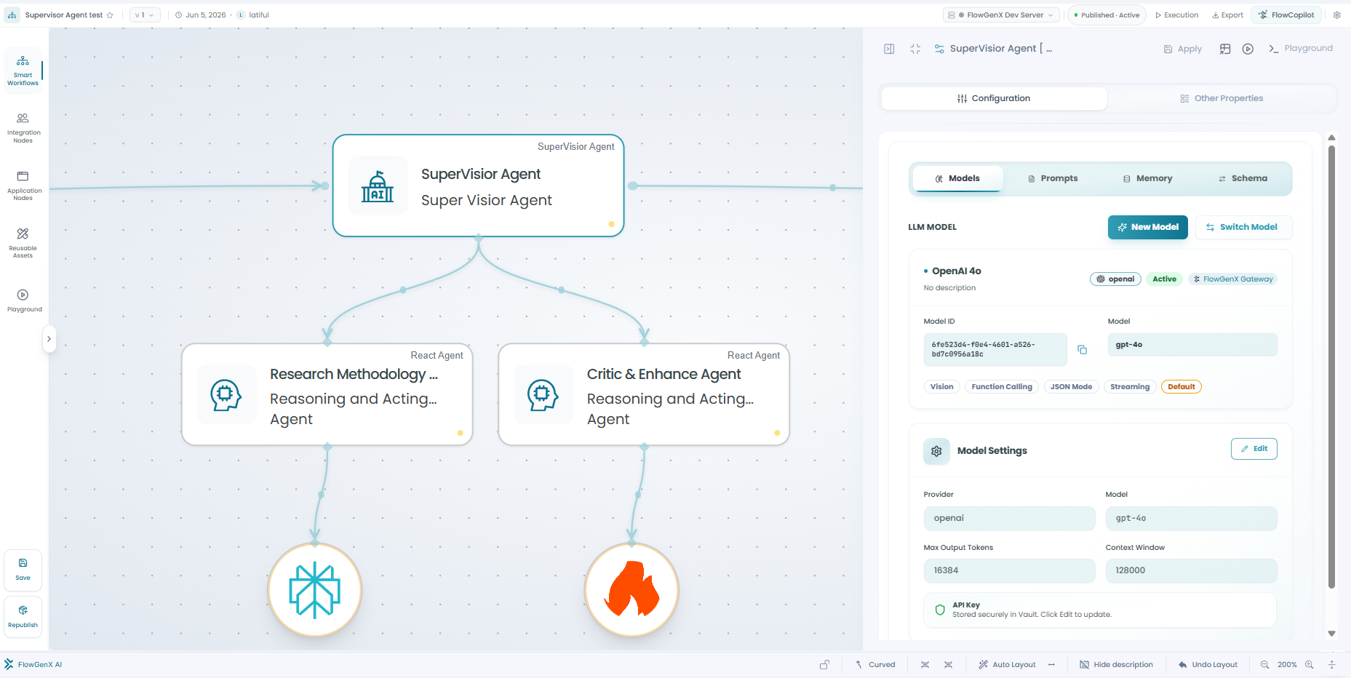Click the Context Window field
This screenshot has width=1351, height=678.
click(1192, 571)
